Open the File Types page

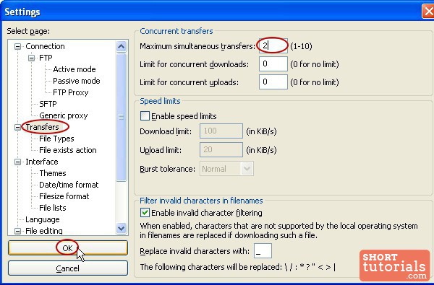[x=56, y=139]
